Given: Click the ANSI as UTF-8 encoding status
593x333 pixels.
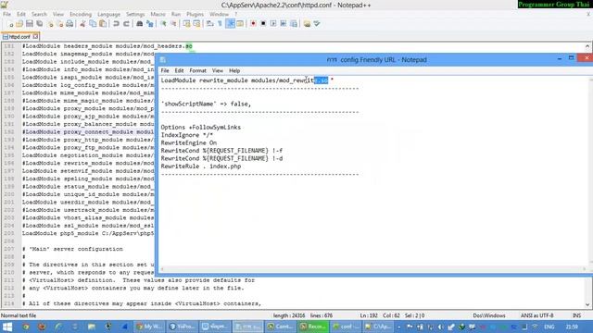Looking at the screenshot, I should (x=536, y=315).
